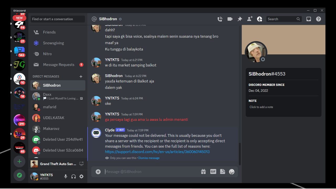
Task: Open the server with 143 badge
Action: click(19, 51)
